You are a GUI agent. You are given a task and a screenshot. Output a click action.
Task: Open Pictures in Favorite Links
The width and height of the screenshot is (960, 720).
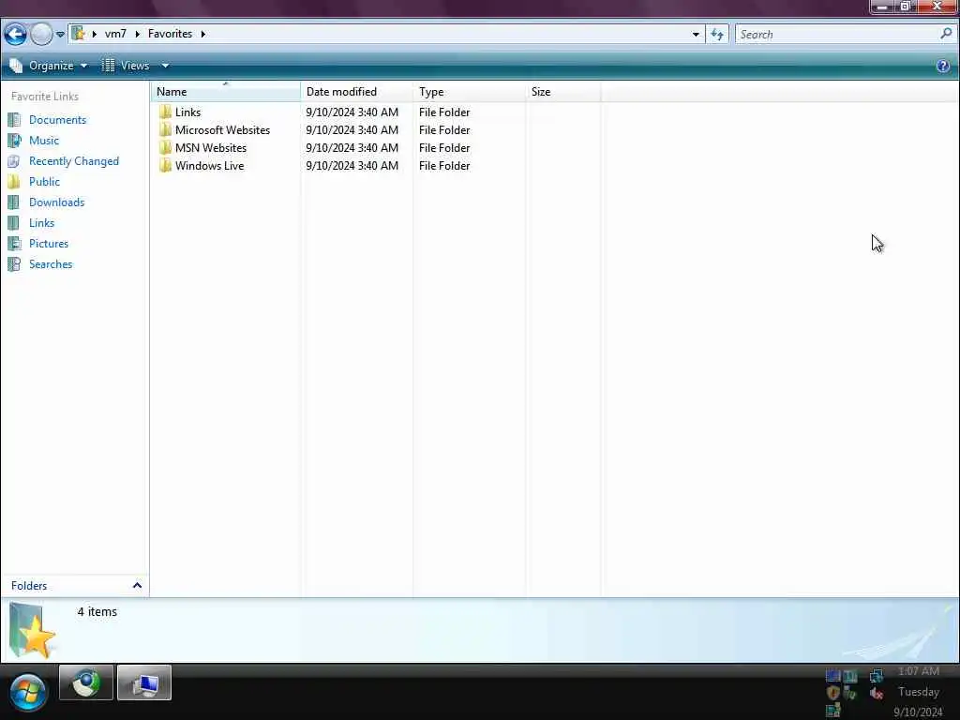(49, 244)
